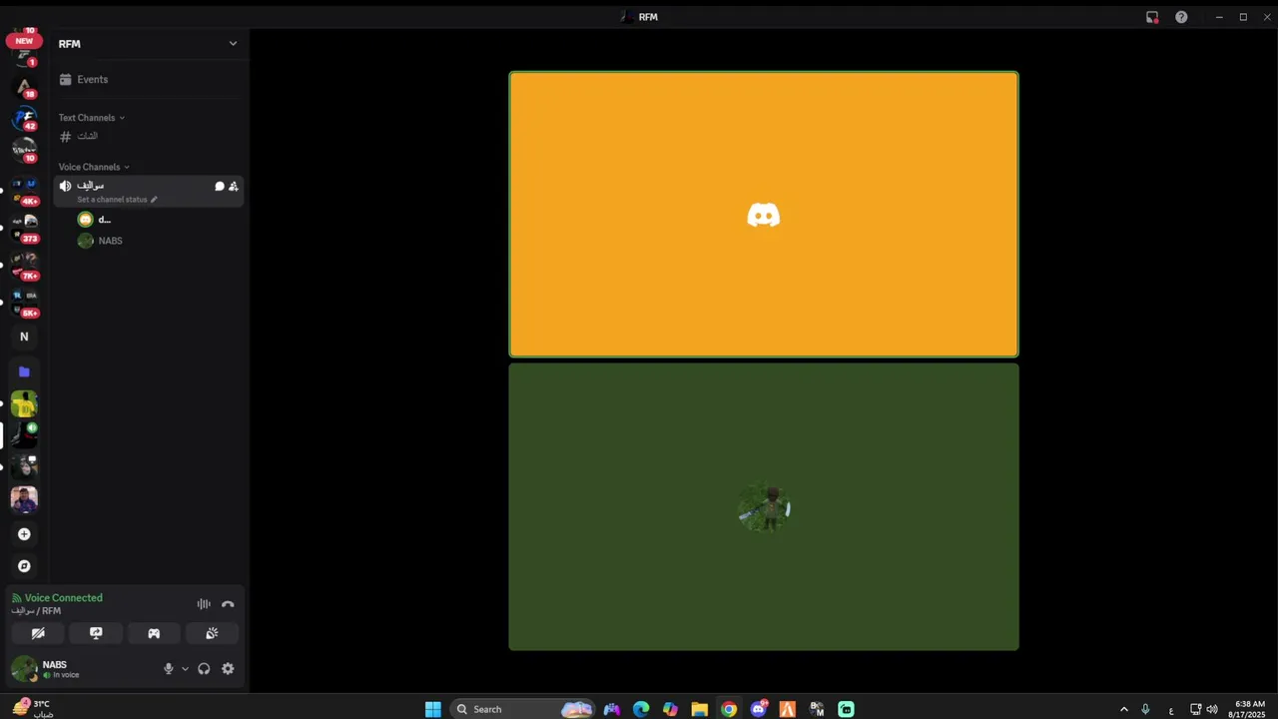Collapse the Voice Channels category
This screenshot has width=1278, height=719.
pyautogui.click(x=94, y=167)
